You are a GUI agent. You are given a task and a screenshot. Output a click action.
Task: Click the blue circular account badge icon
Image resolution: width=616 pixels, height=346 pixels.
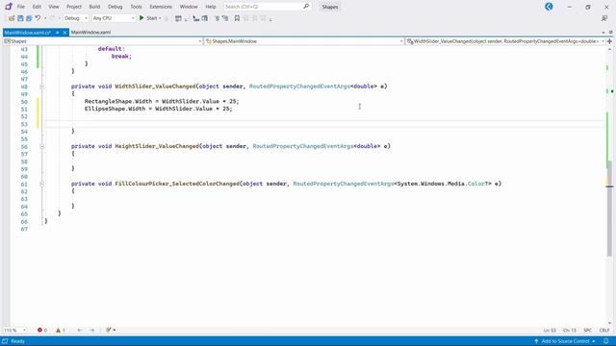tap(549, 7)
